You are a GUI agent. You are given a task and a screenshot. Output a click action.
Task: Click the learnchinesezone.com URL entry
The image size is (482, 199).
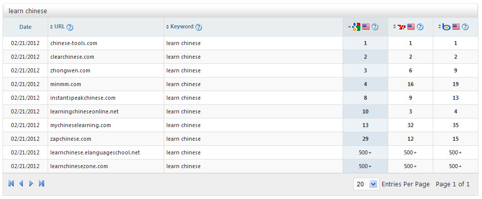click(x=79, y=166)
